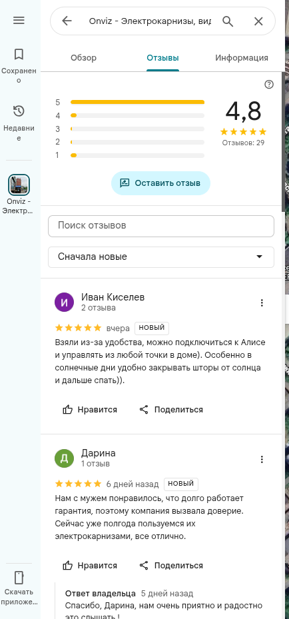Screen dimensions: 289x619
Task: Clear the search with the X icon
Action: click(x=258, y=21)
